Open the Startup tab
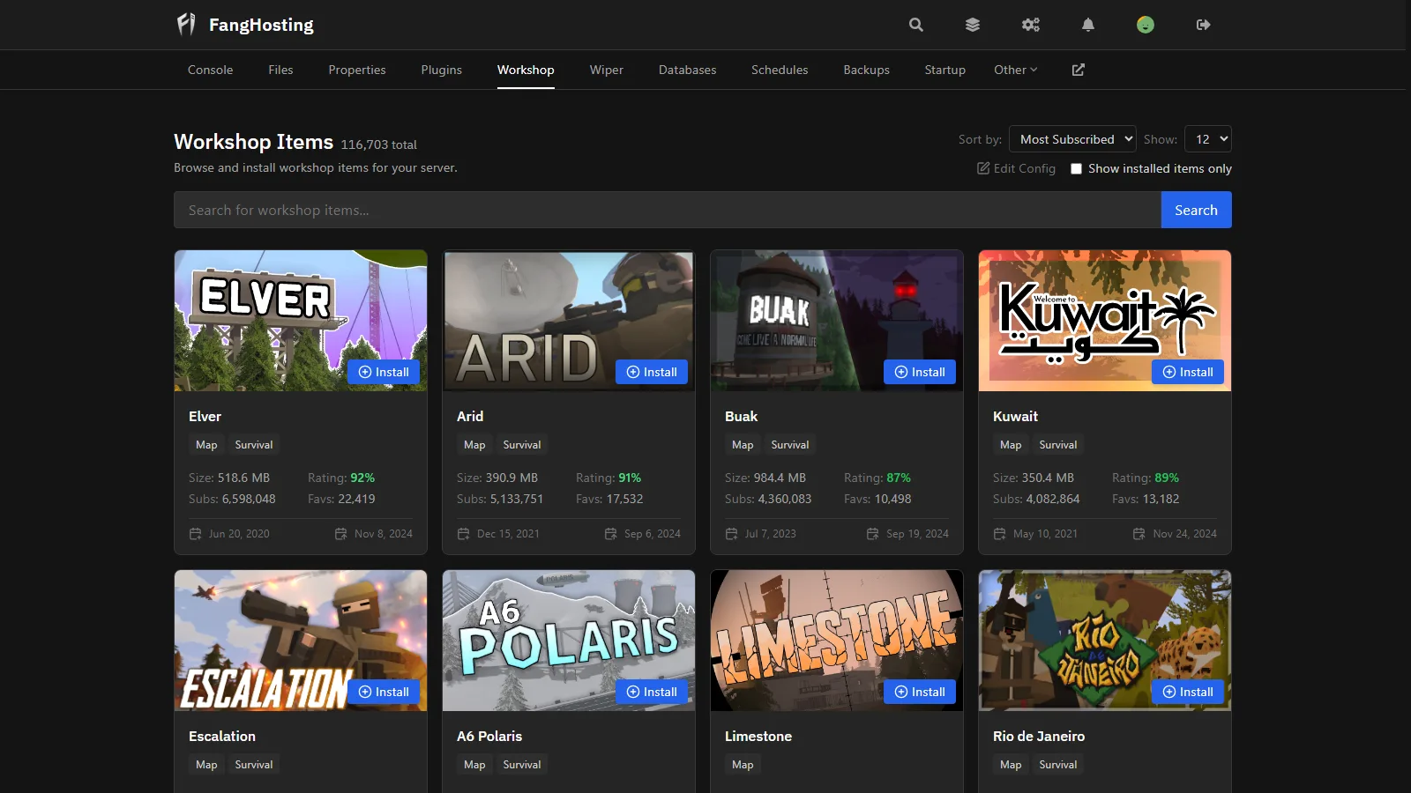 pyautogui.click(x=945, y=70)
